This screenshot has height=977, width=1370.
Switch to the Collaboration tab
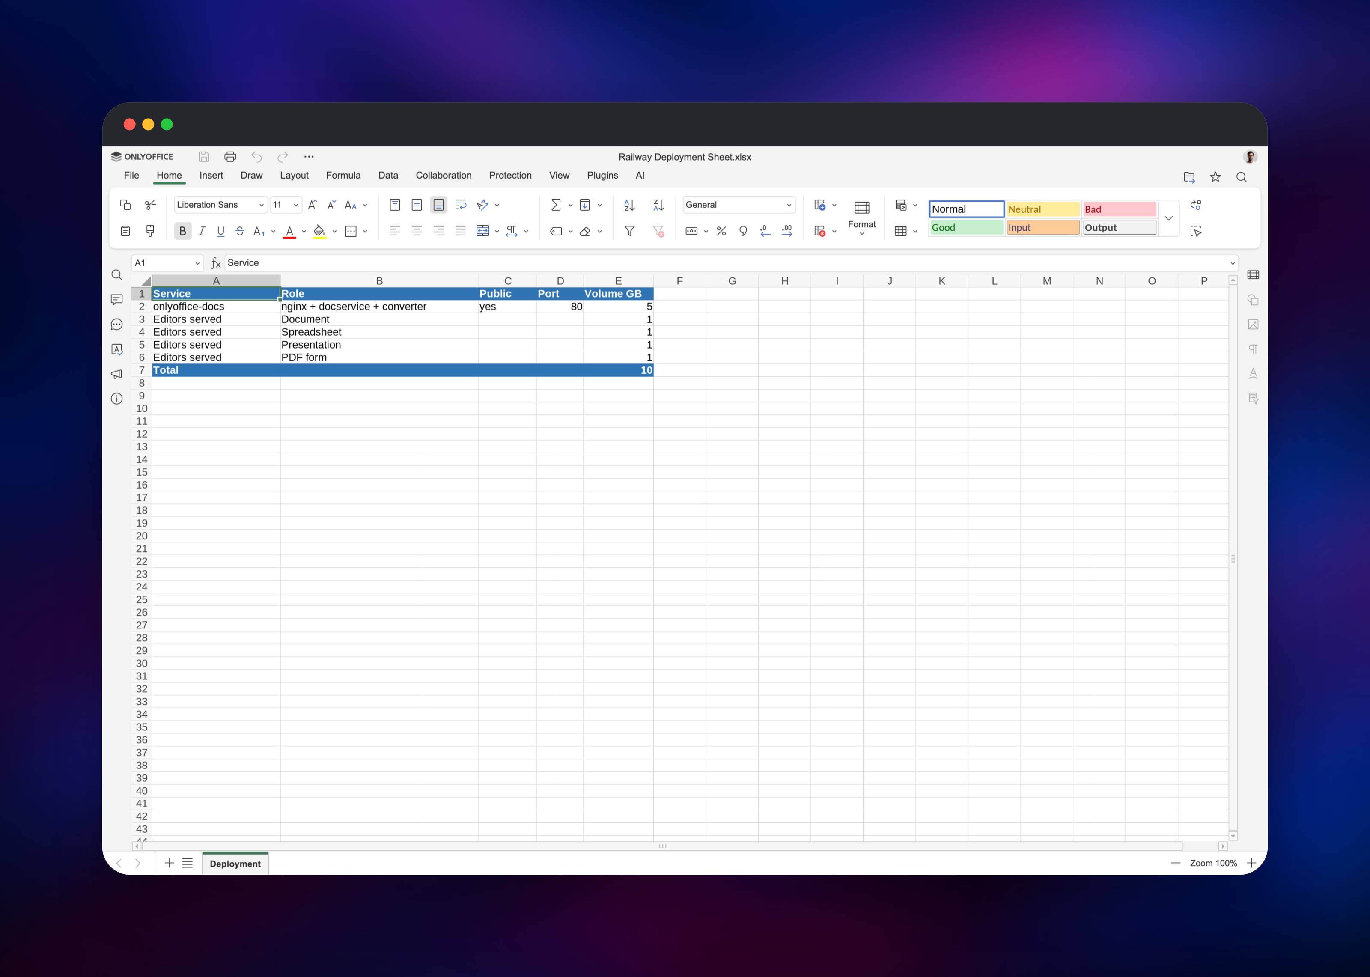click(x=443, y=175)
